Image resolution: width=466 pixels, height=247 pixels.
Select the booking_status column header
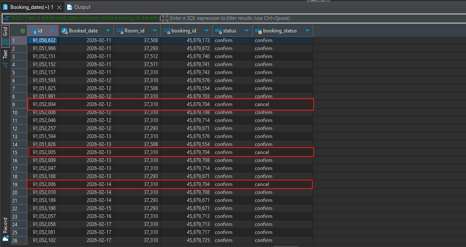(x=282, y=31)
